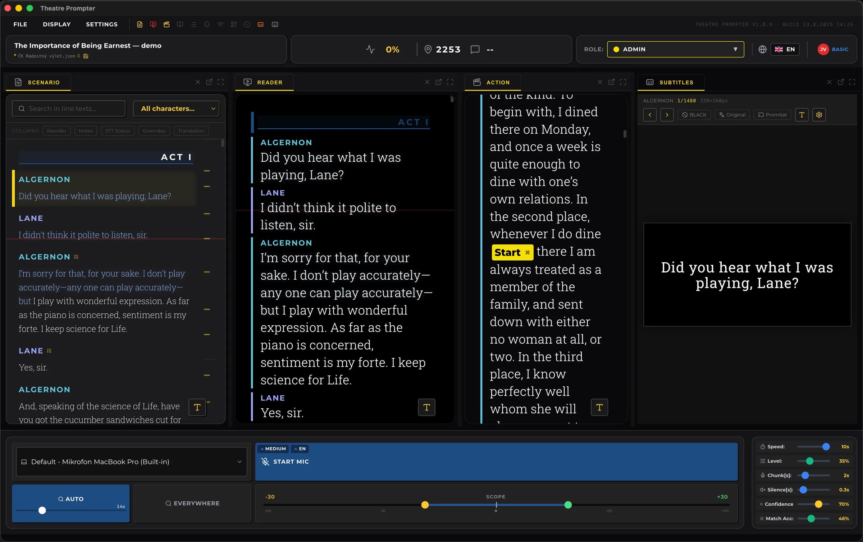Screen dimensions: 863x542
Task: Click the clapperboard action toolbar icon
Action: pyautogui.click(x=166, y=24)
